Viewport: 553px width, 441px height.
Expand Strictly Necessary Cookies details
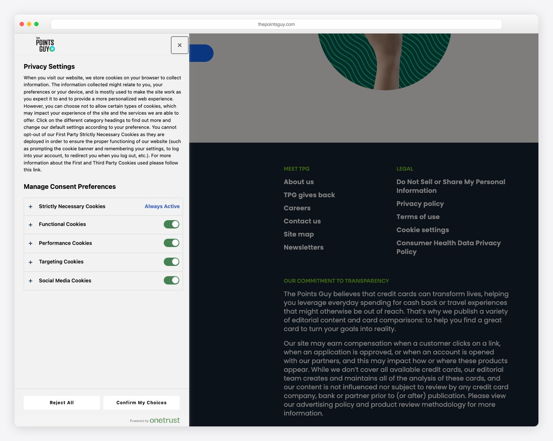(30, 206)
